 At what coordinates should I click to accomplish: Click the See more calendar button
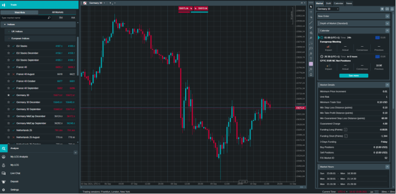point(353,76)
